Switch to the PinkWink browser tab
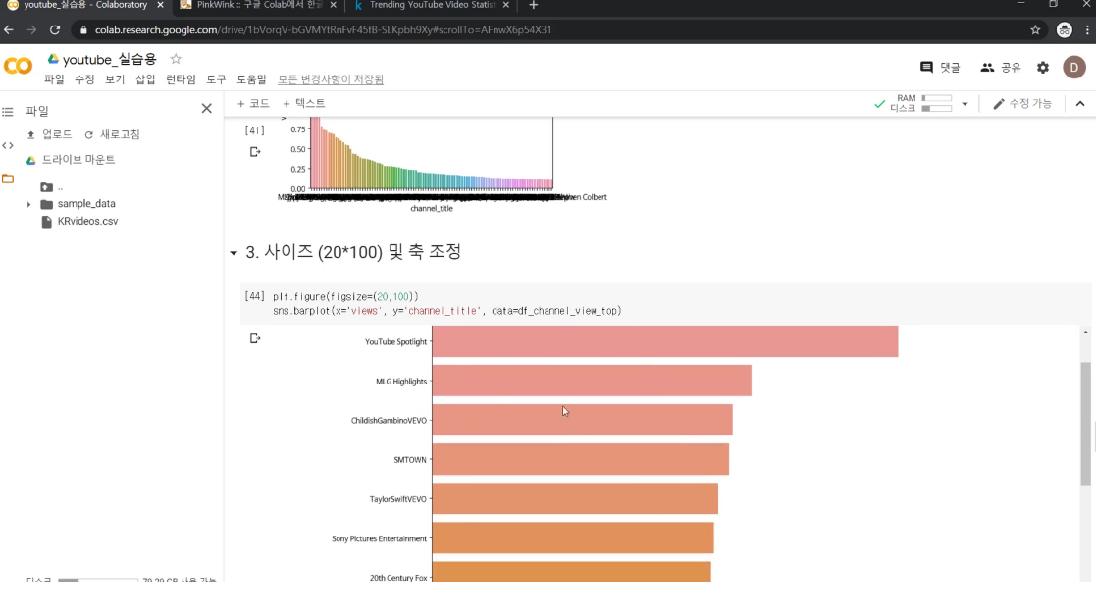 click(257, 6)
